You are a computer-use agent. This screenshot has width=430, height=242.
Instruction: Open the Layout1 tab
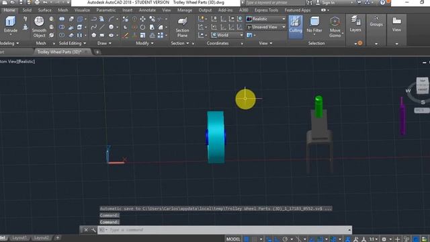(x=19, y=237)
